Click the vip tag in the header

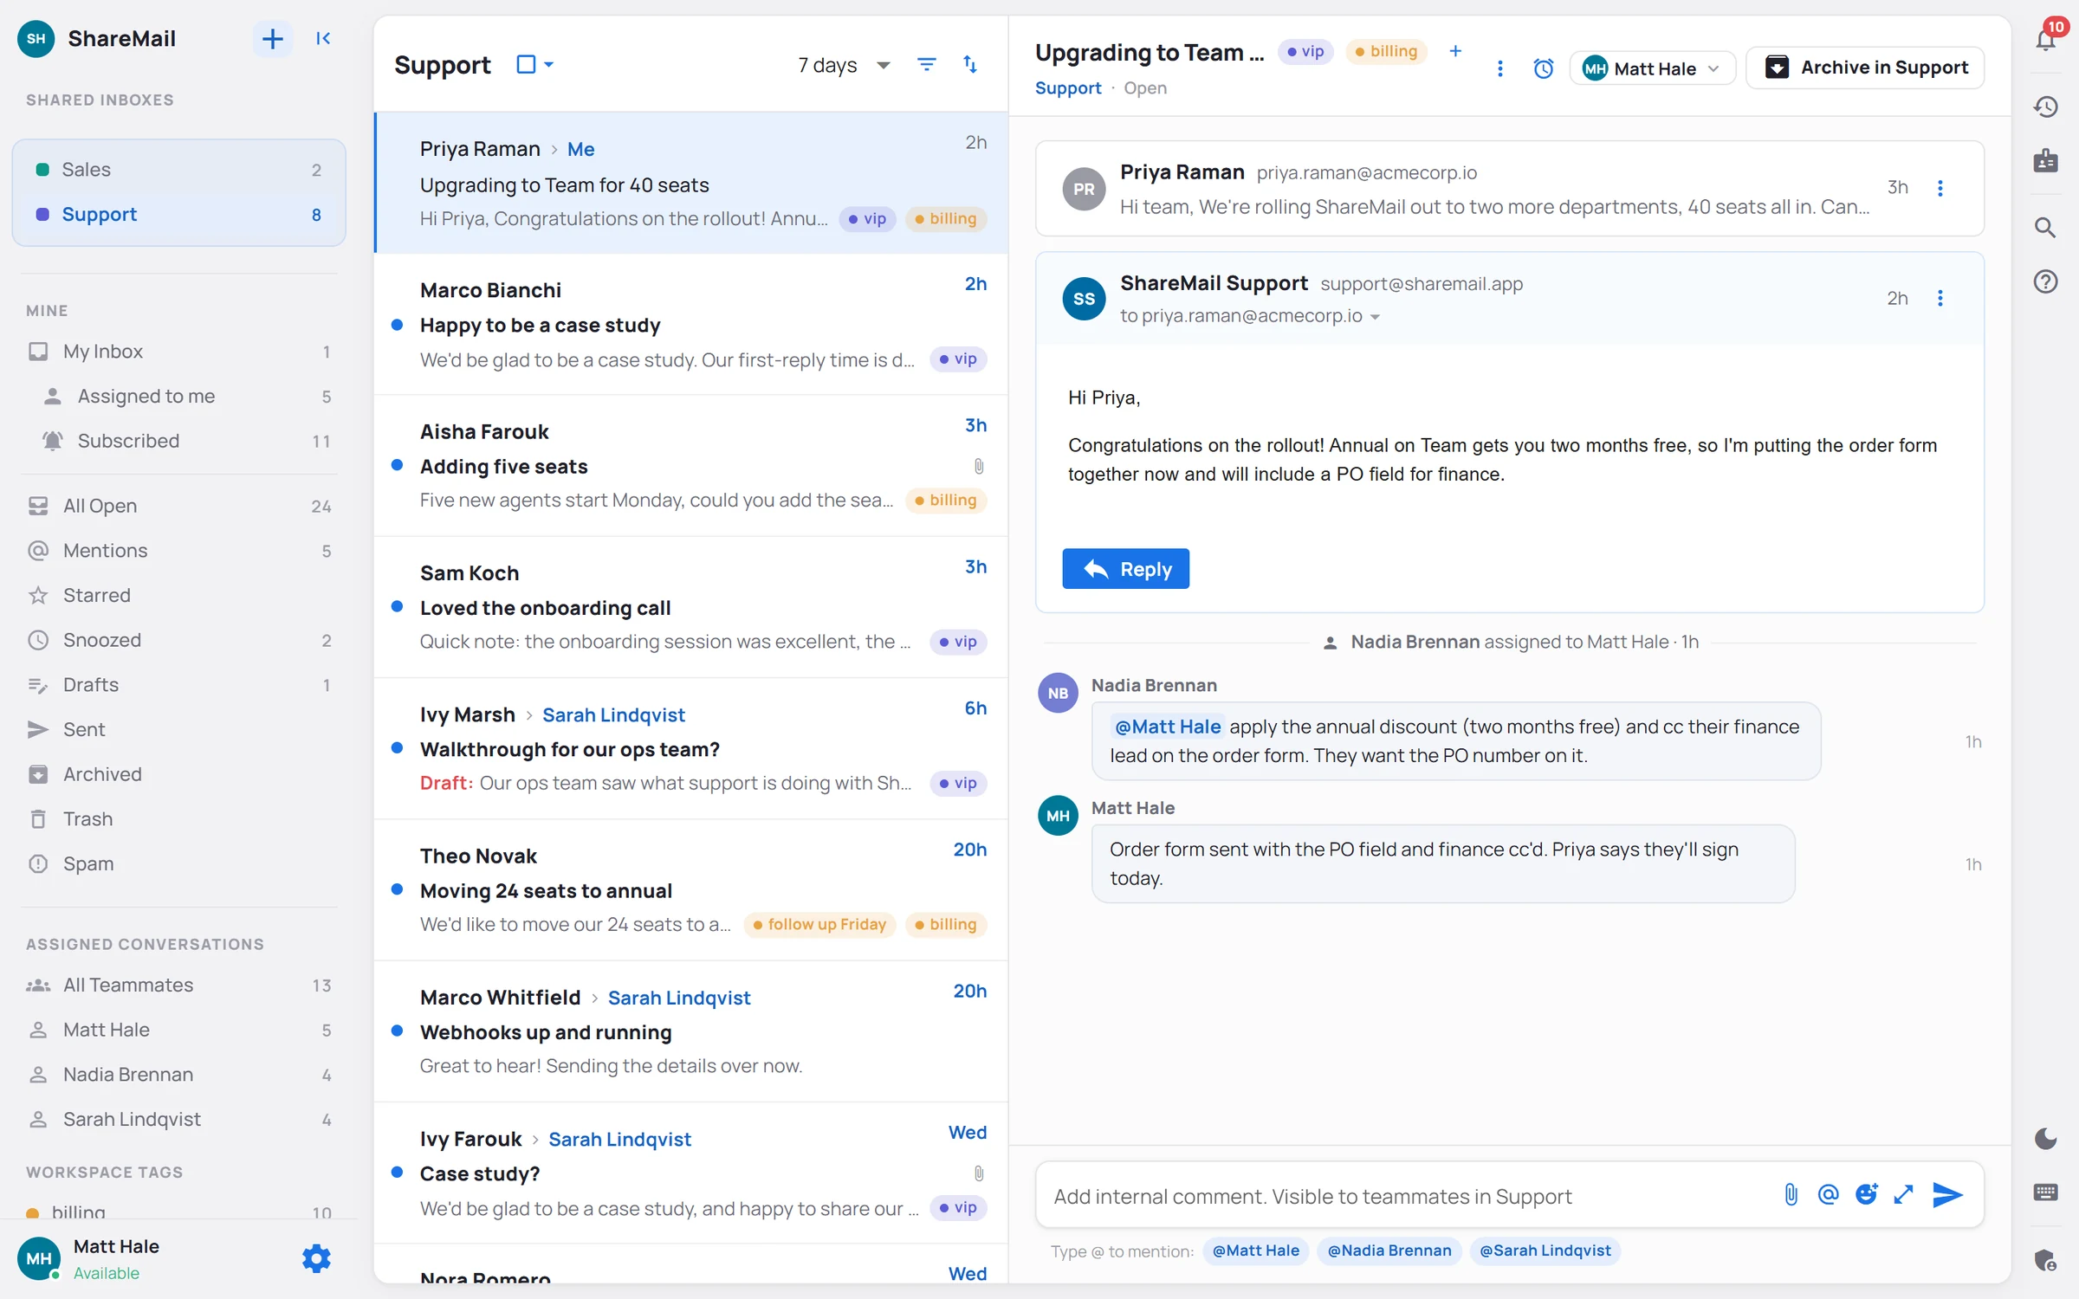pos(1305,51)
